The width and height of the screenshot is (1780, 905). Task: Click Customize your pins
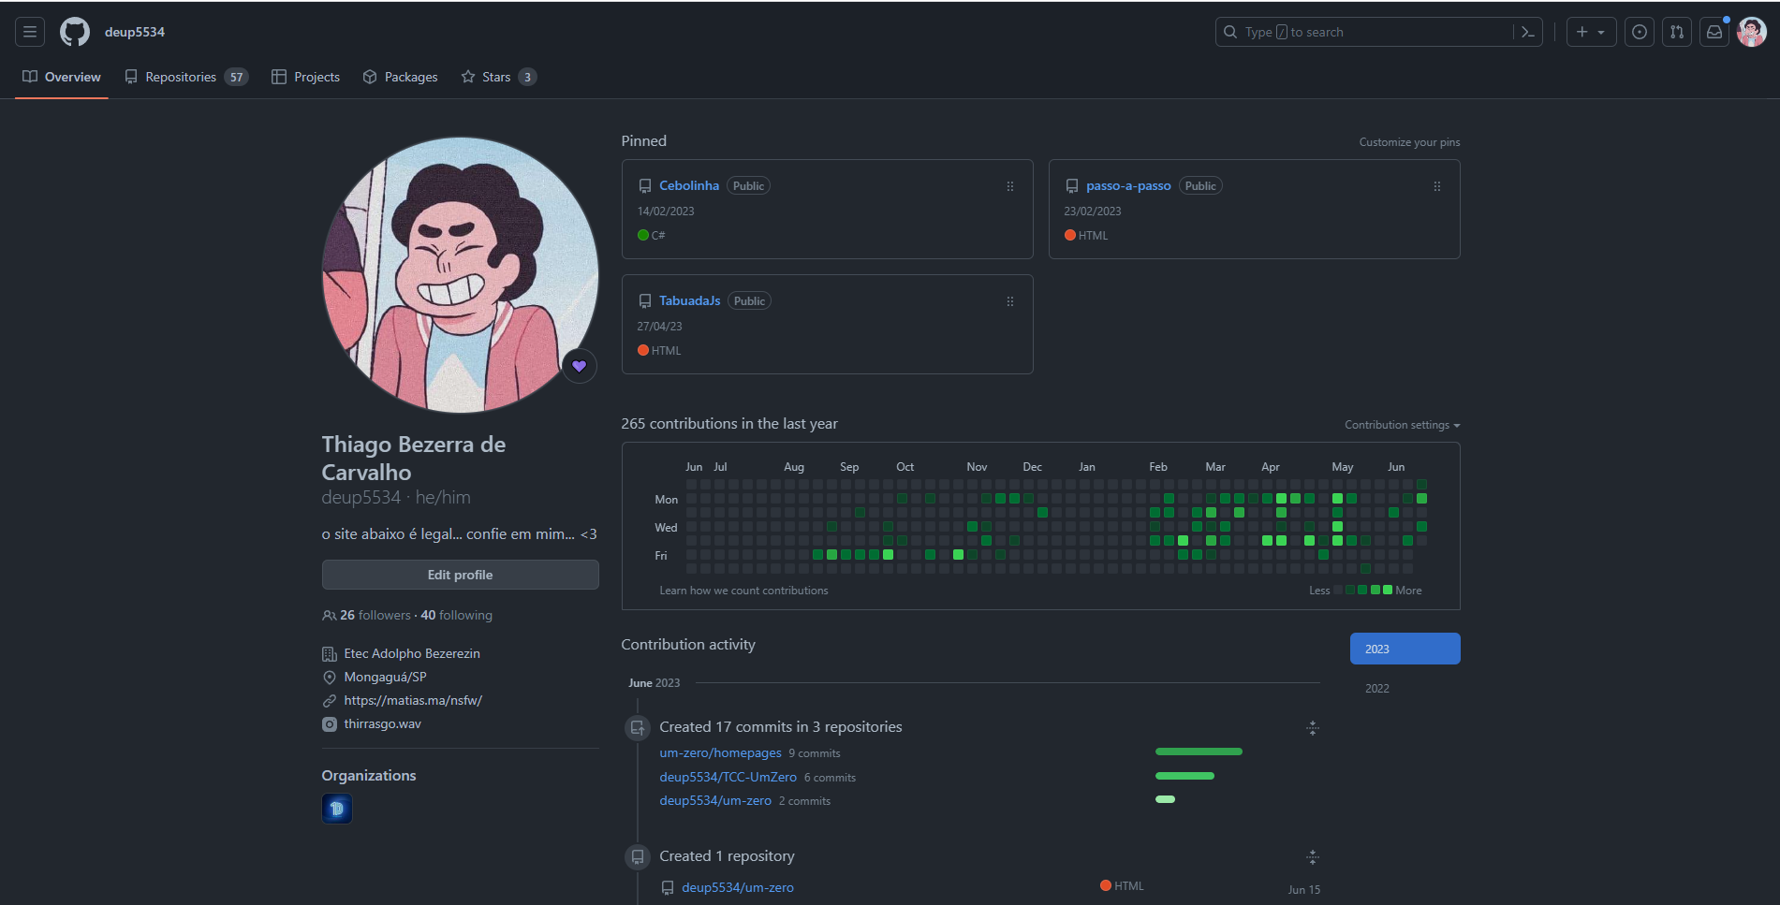[1409, 142]
